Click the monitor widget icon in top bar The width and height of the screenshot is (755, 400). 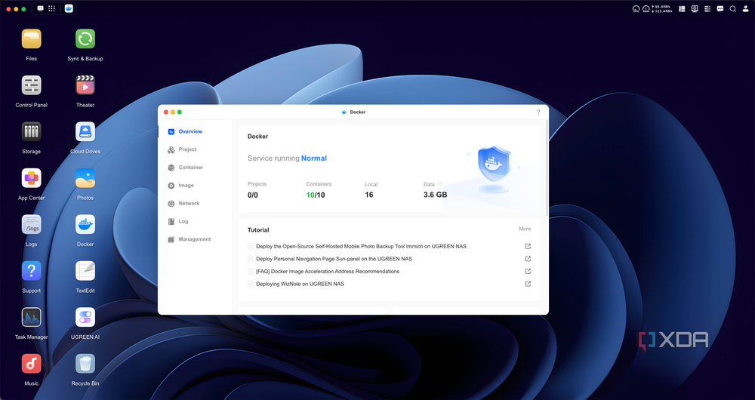pos(695,8)
